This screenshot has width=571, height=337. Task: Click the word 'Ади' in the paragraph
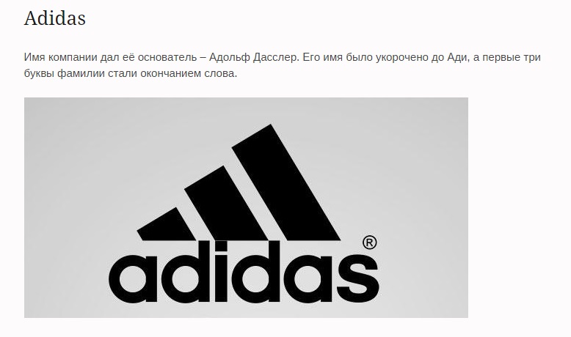click(x=457, y=57)
